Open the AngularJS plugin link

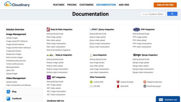click(127, 82)
